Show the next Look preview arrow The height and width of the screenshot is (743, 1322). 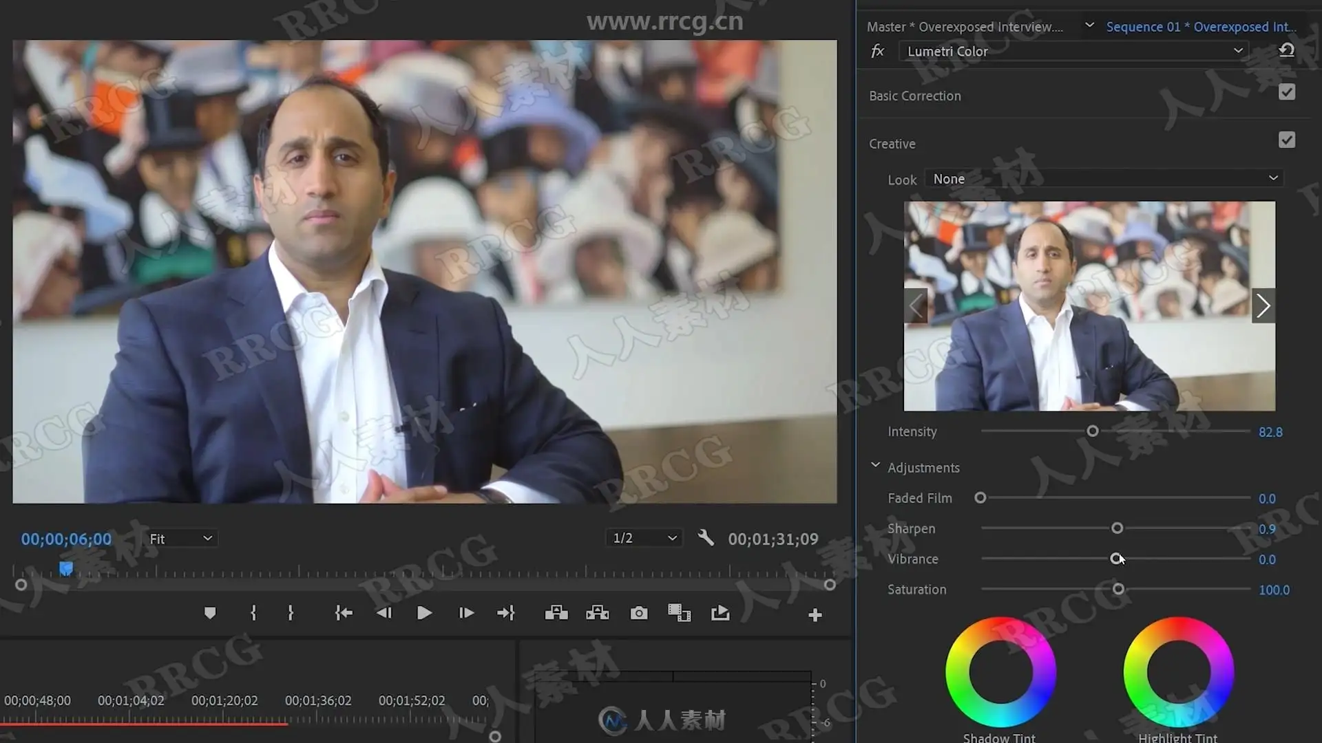[1263, 306]
